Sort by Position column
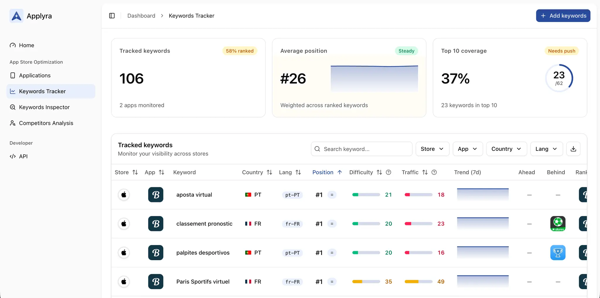This screenshot has height=298, width=600. pos(327,173)
